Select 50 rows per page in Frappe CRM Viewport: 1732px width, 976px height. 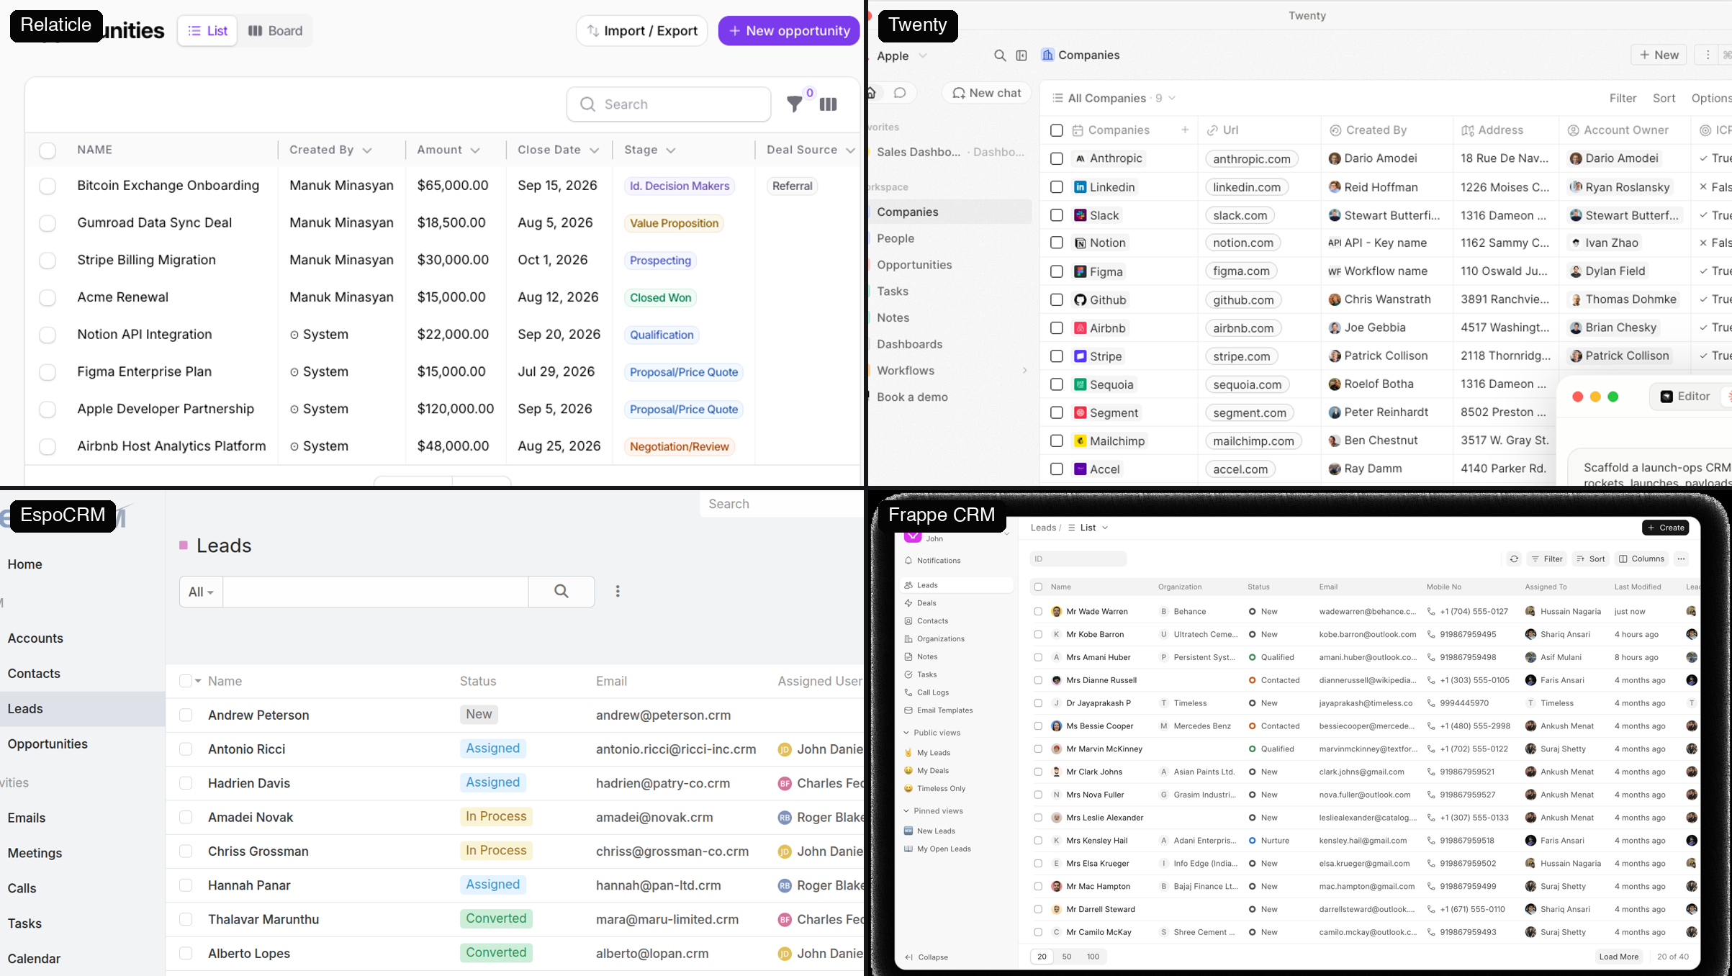pos(1066,957)
